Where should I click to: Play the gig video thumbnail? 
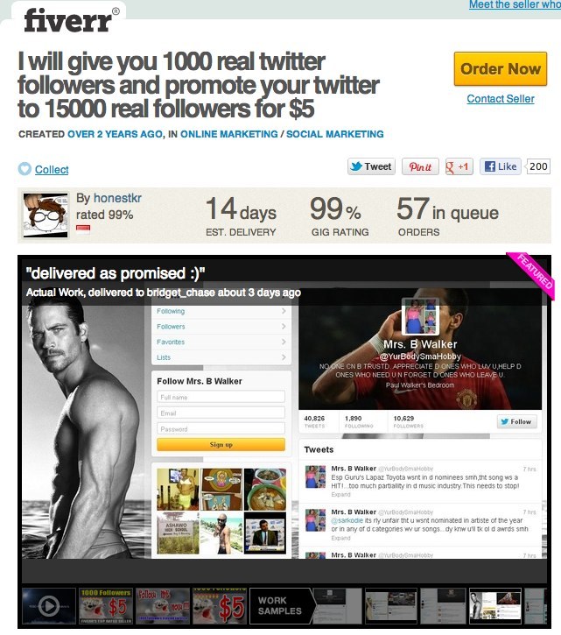[48, 606]
